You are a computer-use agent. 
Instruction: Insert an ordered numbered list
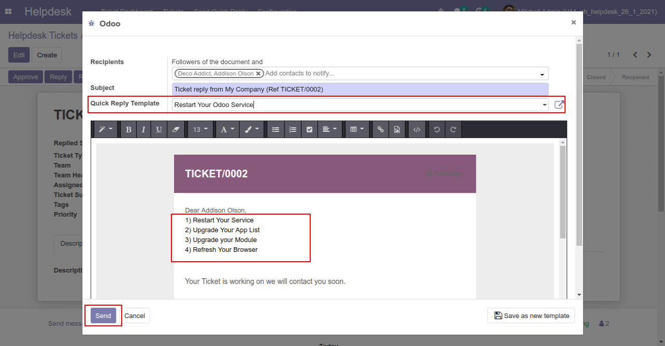pyautogui.click(x=293, y=130)
